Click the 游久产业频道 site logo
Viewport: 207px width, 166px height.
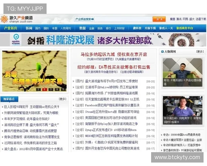point(17,19)
